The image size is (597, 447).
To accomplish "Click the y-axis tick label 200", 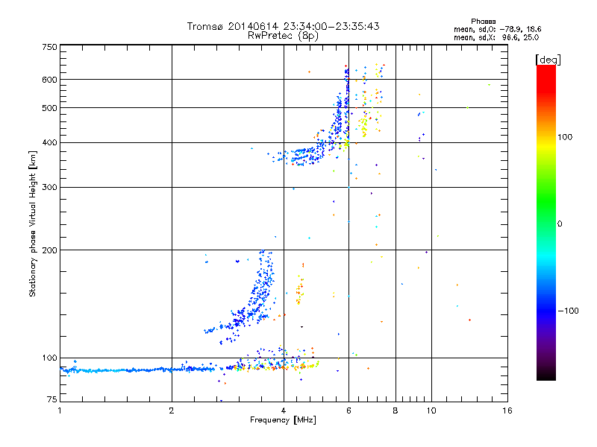I will coord(49,250).
